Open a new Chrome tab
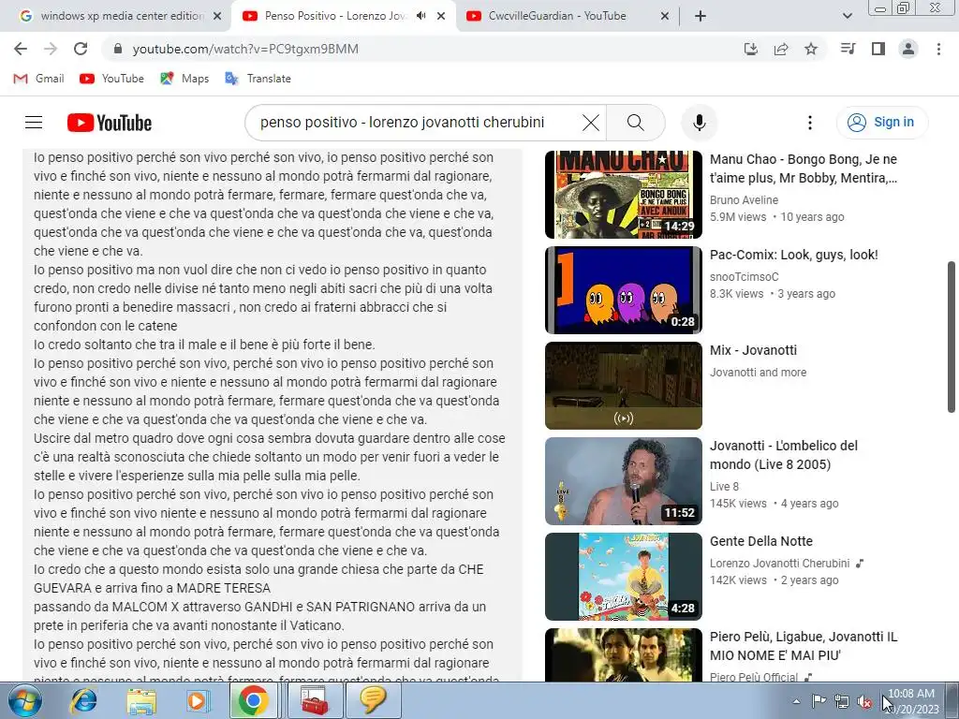This screenshot has width=959, height=719. [701, 16]
